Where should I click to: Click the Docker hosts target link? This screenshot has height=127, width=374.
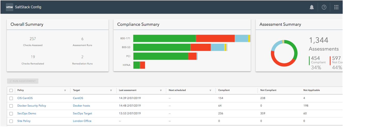(x=81, y=106)
